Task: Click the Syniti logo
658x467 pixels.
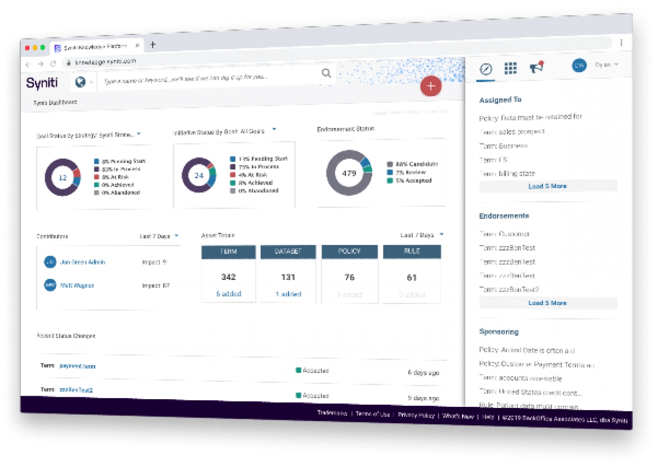Action: coord(43,83)
